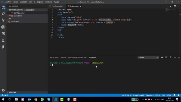Screen dimensions: 181x102
Task: Open Google Chrome from the taskbar
Action: [x=36, y=99]
